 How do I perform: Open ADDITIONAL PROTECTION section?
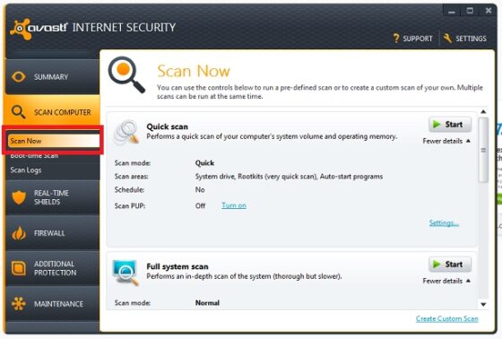[52, 268]
